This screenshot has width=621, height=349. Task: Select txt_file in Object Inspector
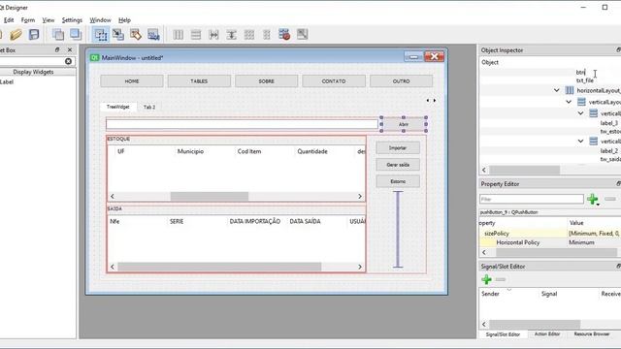[585, 80]
